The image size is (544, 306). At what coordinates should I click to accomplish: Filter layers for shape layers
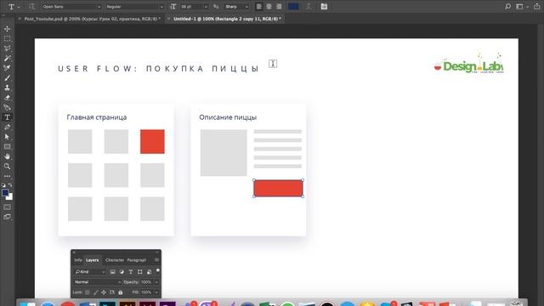tap(139, 272)
